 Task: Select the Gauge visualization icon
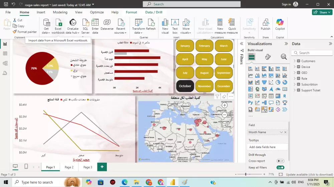[x=278, y=89]
